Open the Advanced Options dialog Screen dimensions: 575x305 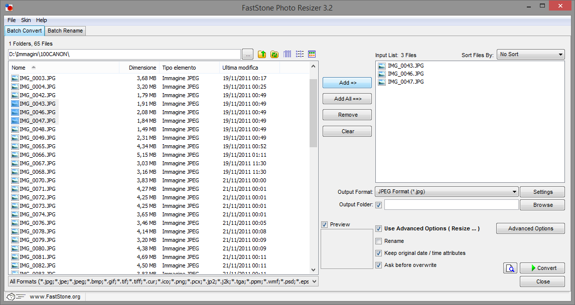tap(530, 228)
